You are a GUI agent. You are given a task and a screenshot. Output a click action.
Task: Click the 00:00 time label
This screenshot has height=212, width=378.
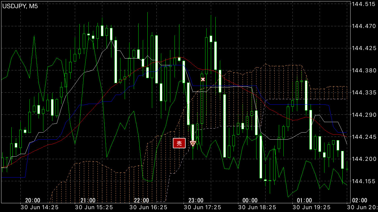[x=250, y=200]
